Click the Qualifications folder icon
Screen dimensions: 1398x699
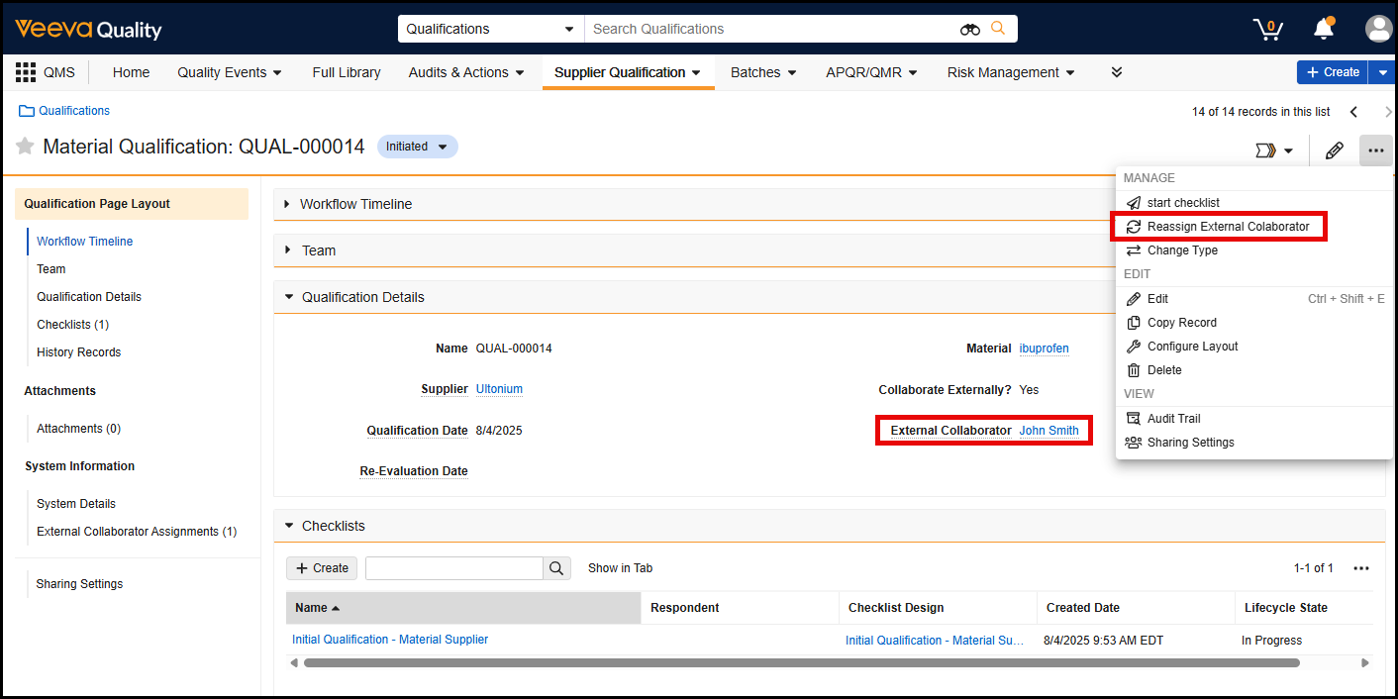(26, 111)
